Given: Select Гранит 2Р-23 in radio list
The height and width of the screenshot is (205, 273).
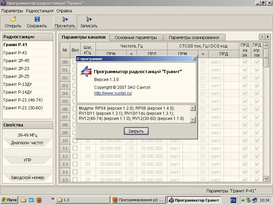Looking at the screenshot, I should point(16,69).
